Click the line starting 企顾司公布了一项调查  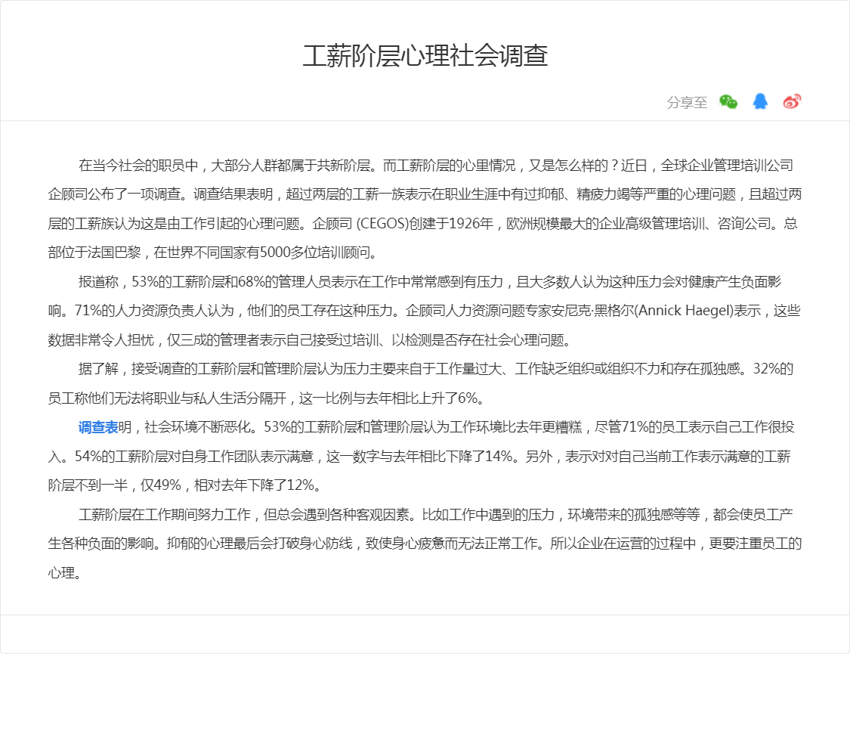pyautogui.click(x=425, y=195)
